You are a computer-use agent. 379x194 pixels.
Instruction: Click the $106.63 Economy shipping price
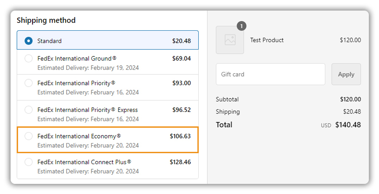tap(180, 136)
